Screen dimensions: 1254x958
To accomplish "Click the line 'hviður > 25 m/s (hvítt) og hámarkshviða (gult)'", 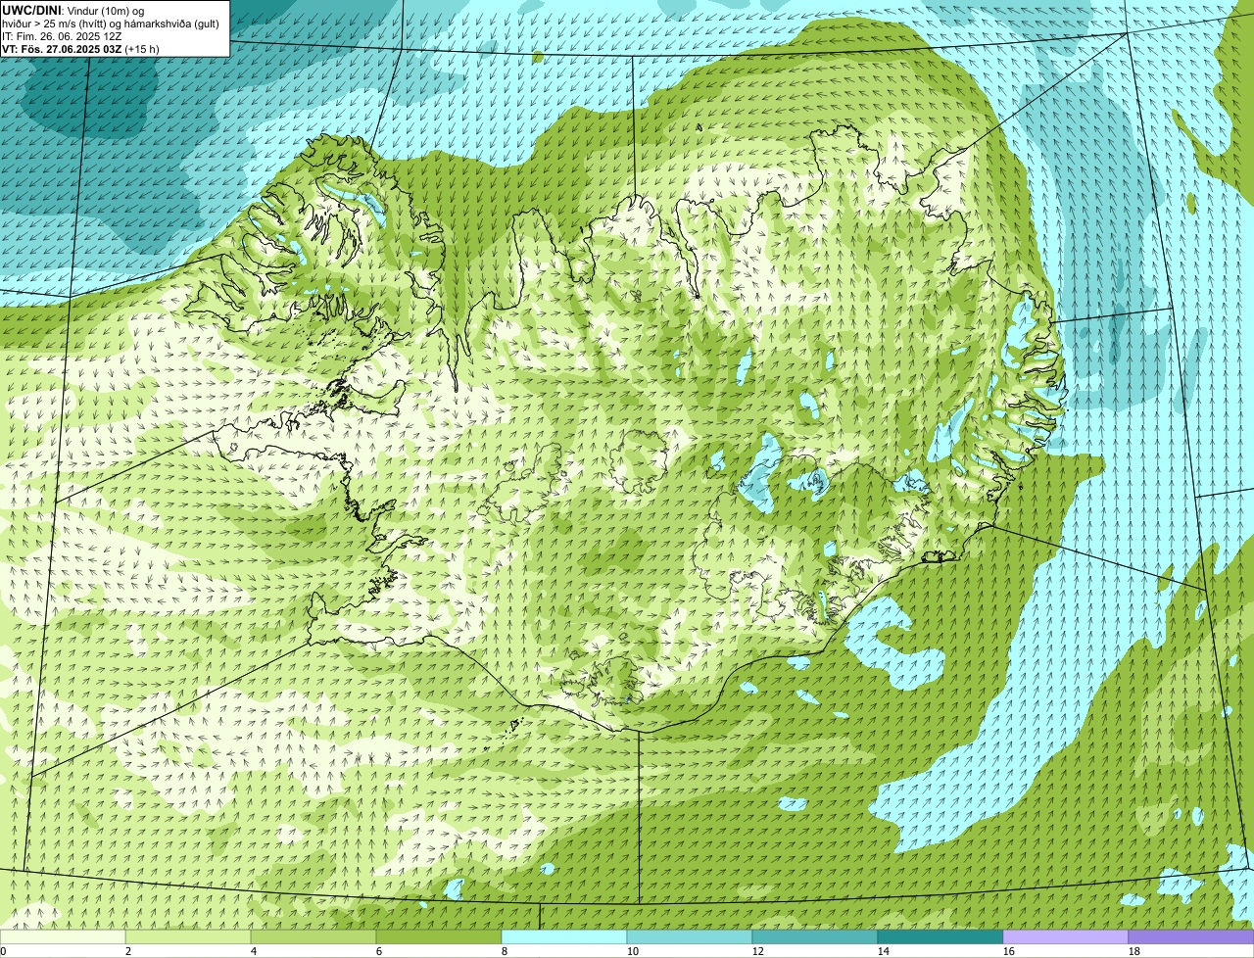I will (x=111, y=23).
